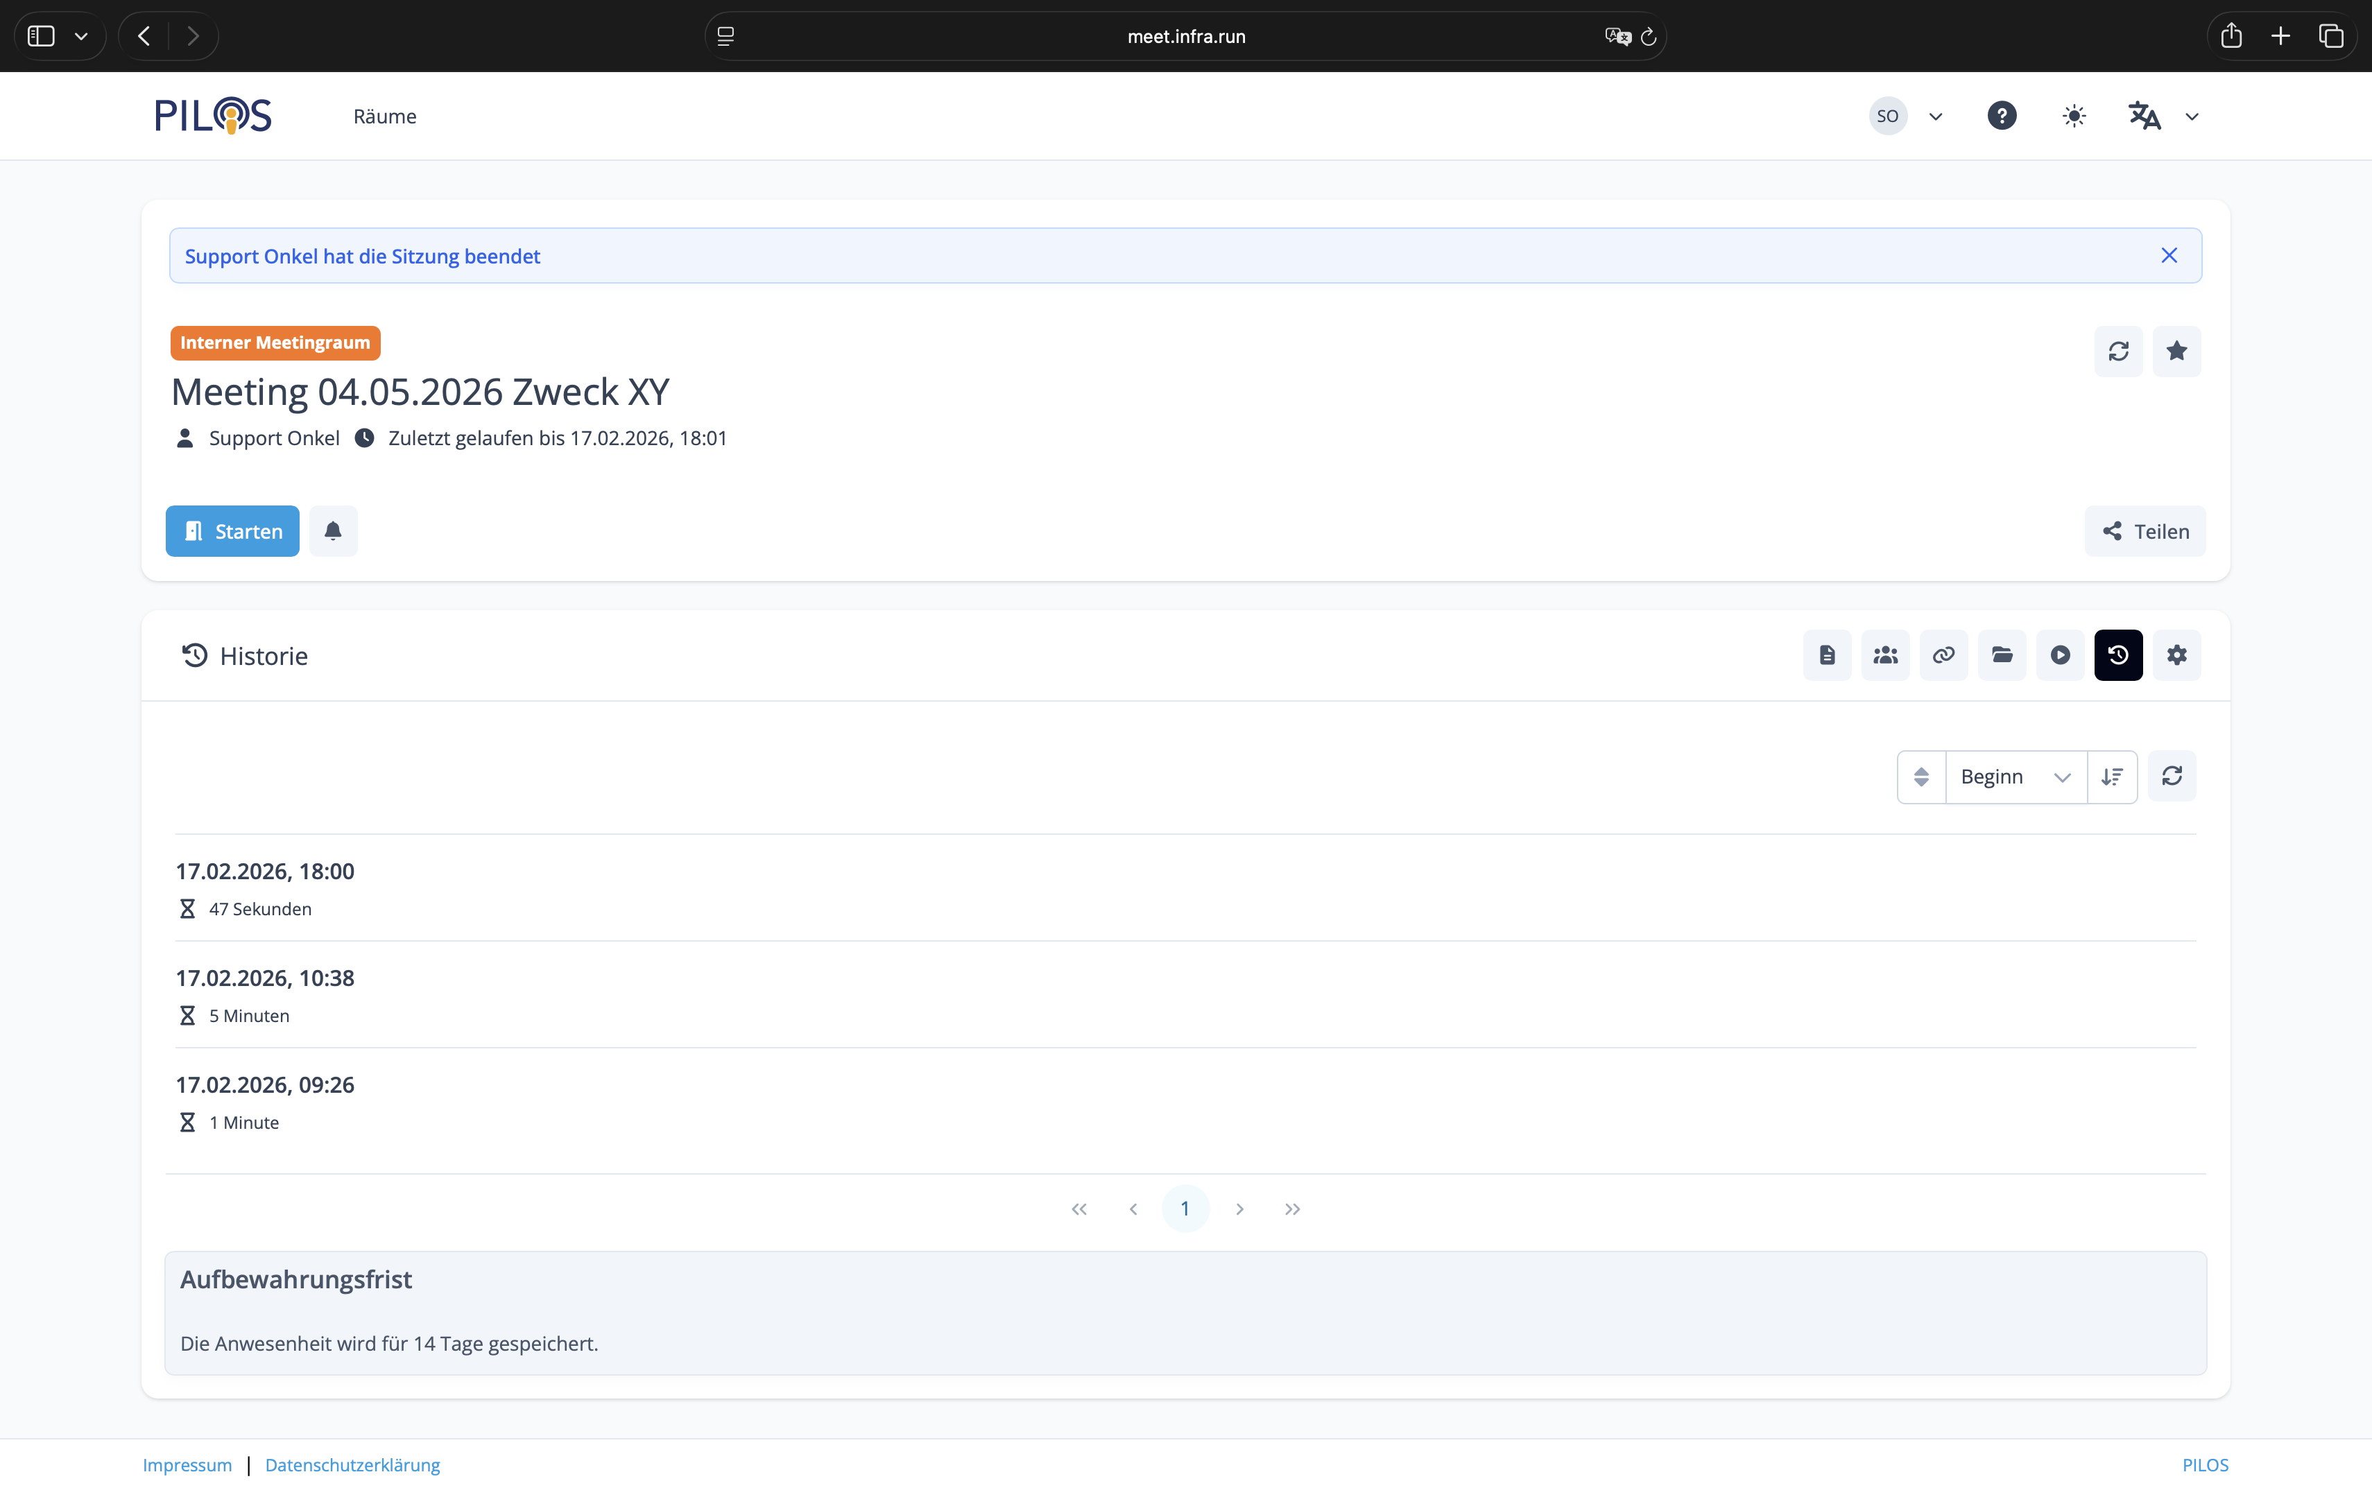Expand the Beginn sort field dropdown

(2015, 777)
